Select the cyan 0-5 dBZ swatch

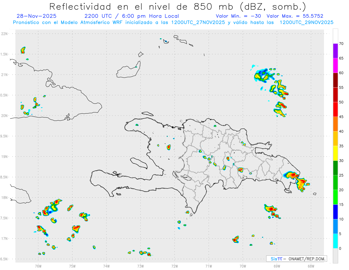[335, 241]
